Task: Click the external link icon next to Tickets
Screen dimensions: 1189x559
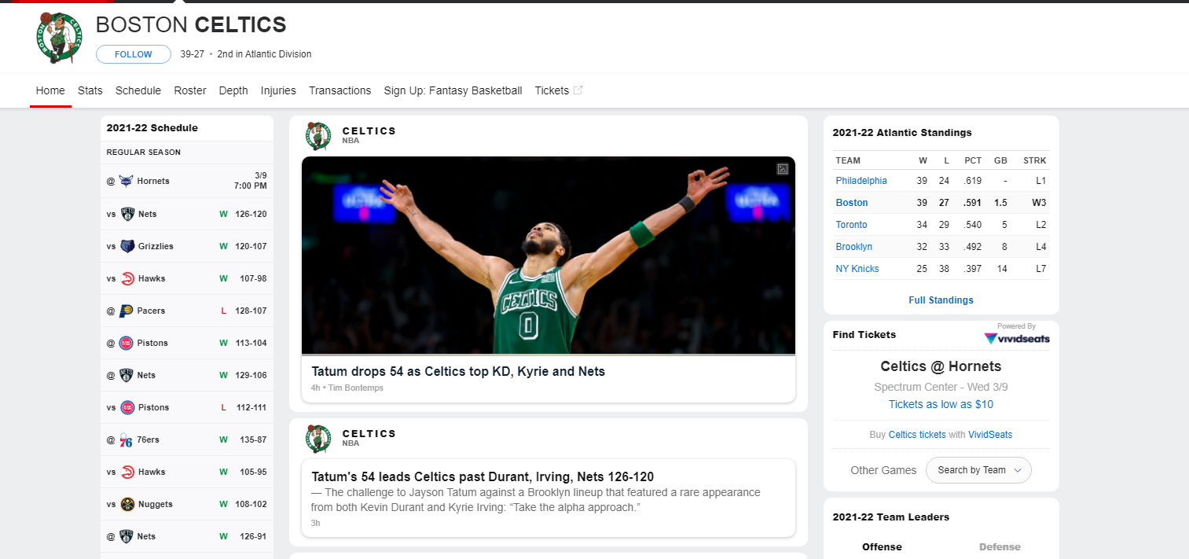Action: click(x=578, y=90)
